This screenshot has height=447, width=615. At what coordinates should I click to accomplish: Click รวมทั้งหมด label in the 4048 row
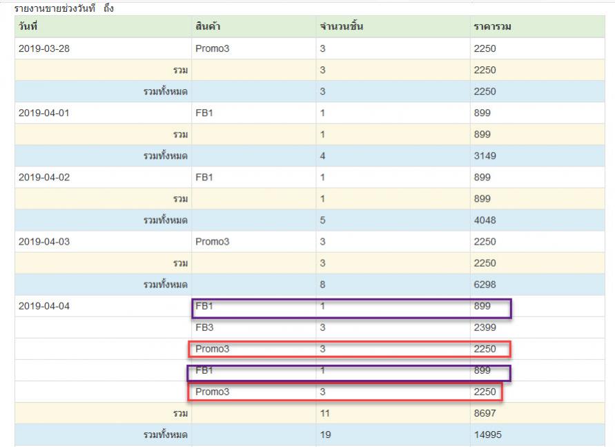pos(165,220)
